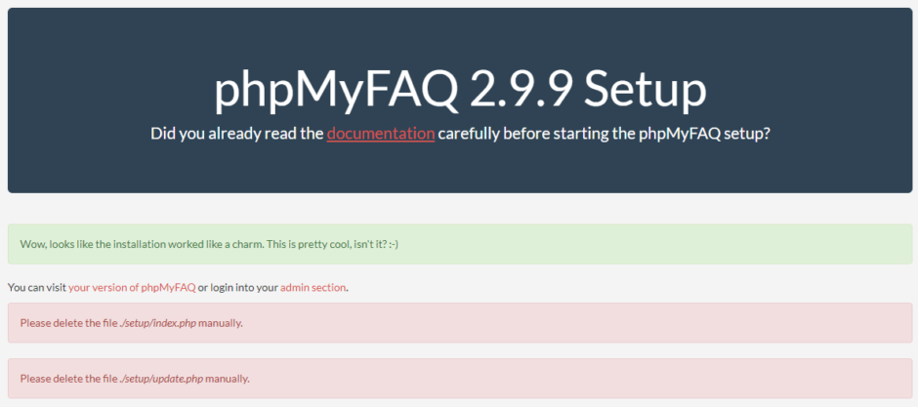Click "Please delete the file" in the index.php alert

click(66, 323)
